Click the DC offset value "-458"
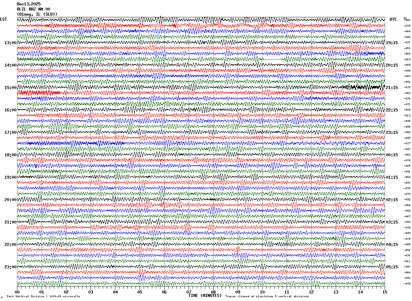The height and width of the screenshot is (301, 412). pyautogui.click(x=407, y=205)
